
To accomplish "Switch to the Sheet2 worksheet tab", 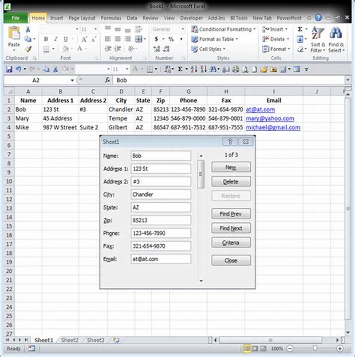I will coord(69,340).
